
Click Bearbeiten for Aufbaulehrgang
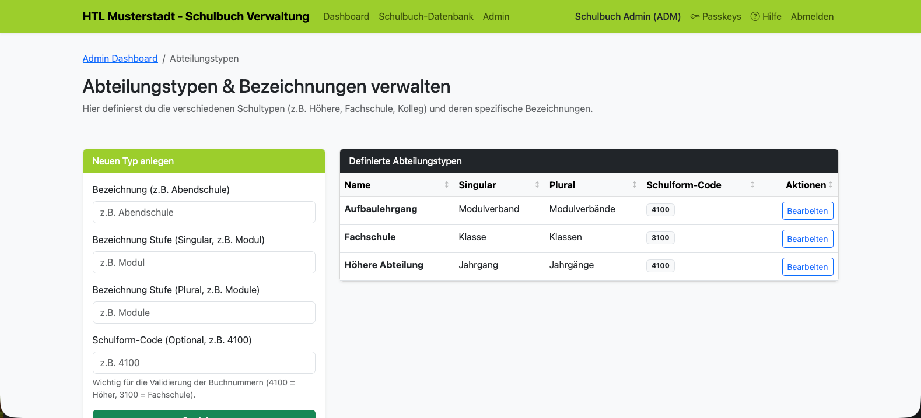click(x=807, y=211)
